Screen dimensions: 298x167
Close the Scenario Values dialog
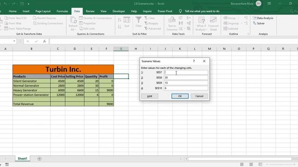point(204,61)
